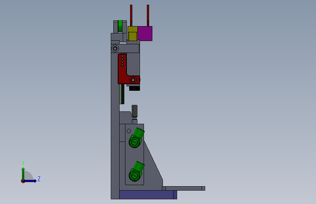Select the lower green pneumatic fitting
This screenshot has height=204, width=316.
tap(136, 171)
